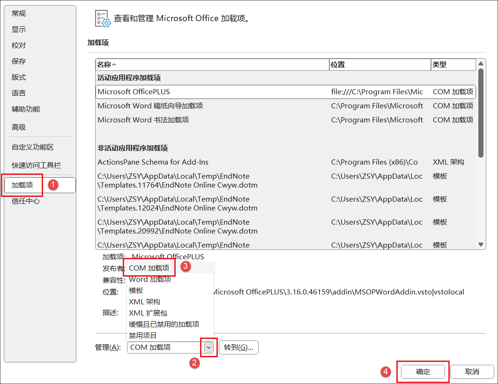Click the add-in list scroll down arrow
Image resolution: width=498 pixels, height=384 pixels.
(481, 244)
